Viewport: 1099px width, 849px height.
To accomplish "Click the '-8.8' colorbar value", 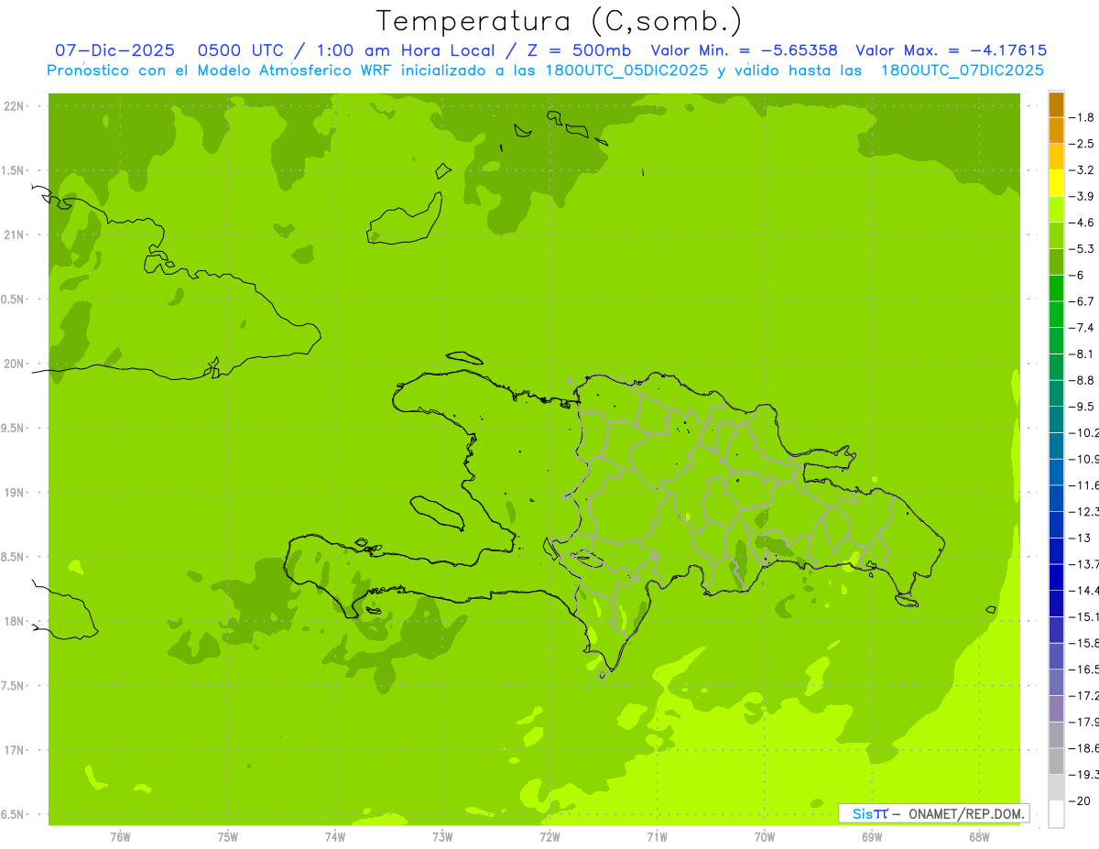I will [x=1083, y=380].
